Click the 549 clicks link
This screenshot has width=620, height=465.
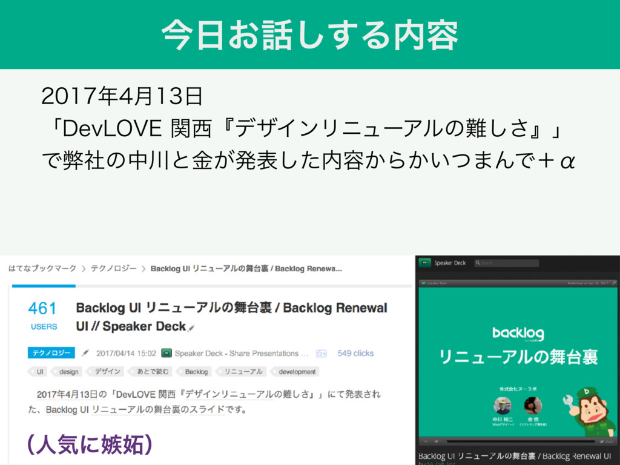coord(355,353)
